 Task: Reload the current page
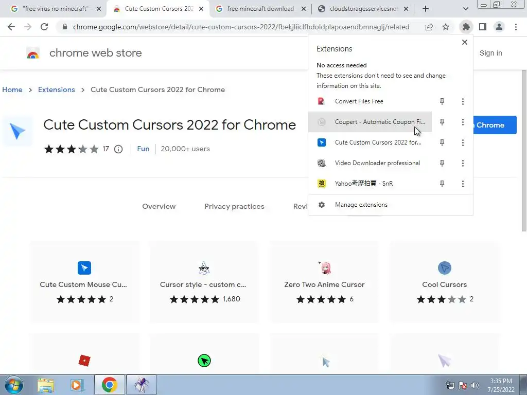point(44,27)
